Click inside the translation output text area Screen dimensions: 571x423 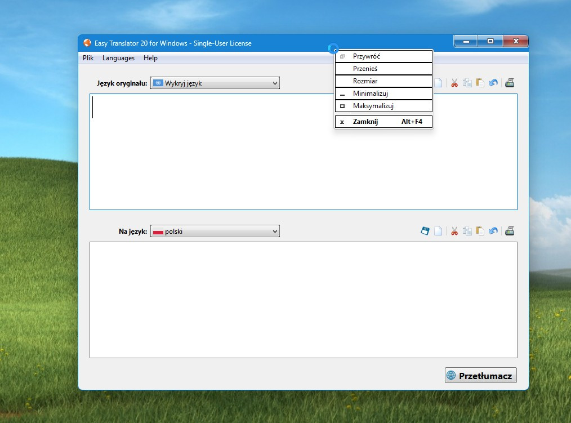(304, 300)
